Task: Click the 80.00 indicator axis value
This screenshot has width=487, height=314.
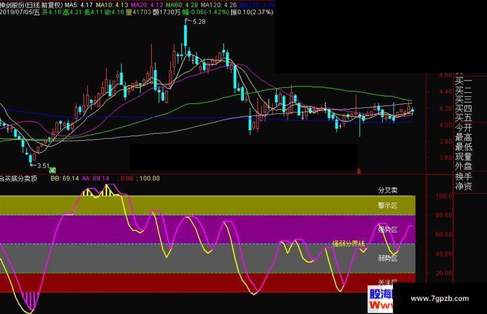Action: (x=444, y=215)
